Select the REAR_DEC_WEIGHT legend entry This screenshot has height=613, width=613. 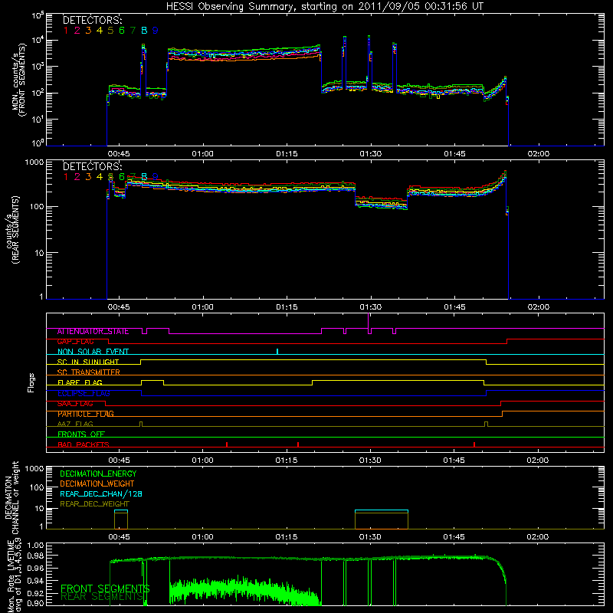pos(94,504)
